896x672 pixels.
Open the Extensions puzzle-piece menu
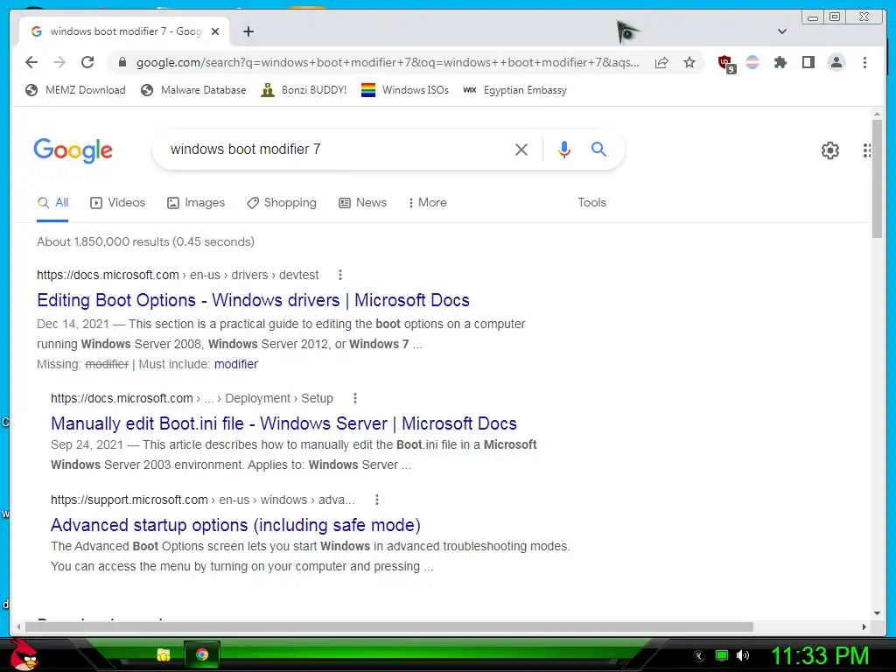[780, 62]
